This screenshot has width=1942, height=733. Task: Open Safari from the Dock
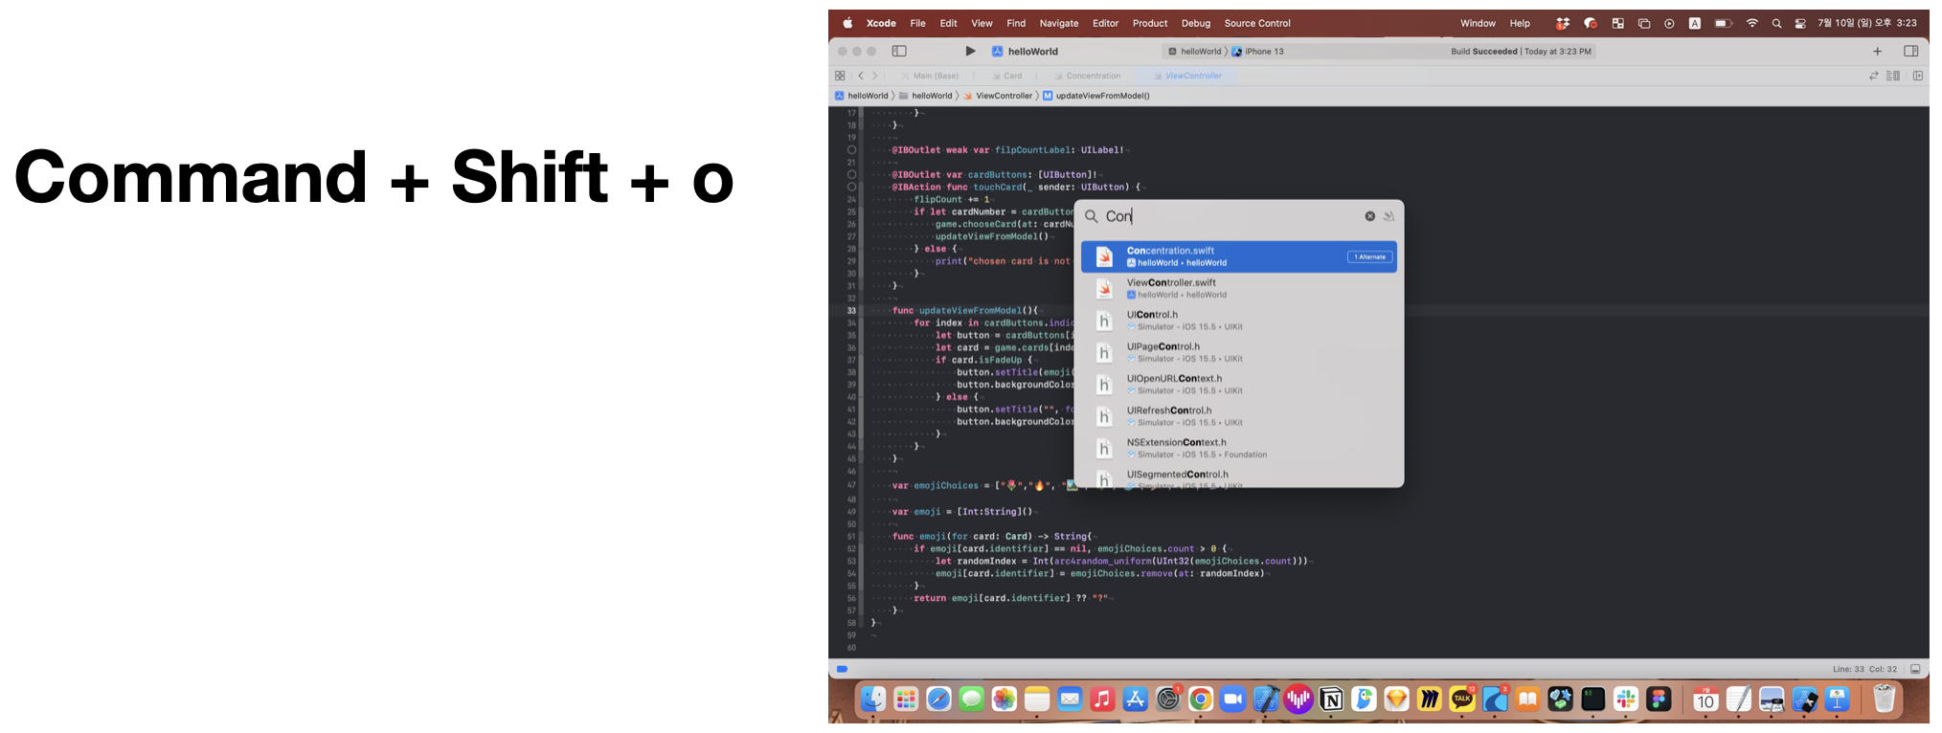[938, 700]
